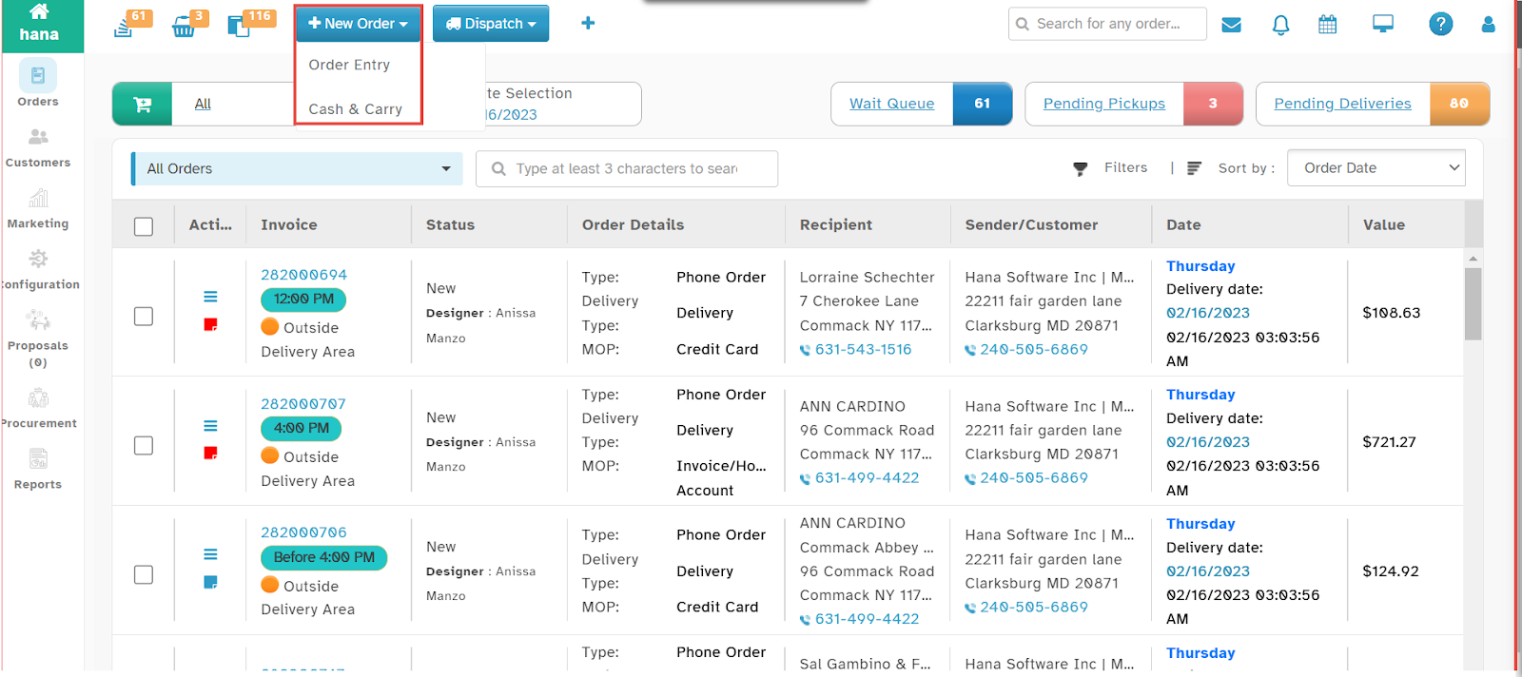
Task: Open the Customers sidebar section
Action: pyautogui.click(x=38, y=147)
